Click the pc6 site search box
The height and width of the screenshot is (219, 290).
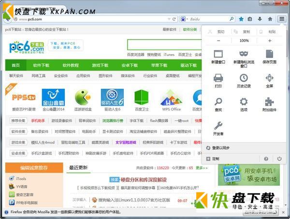coord(165,44)
